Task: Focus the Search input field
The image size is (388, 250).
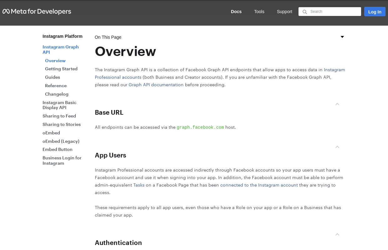Action: click(330, 12)
